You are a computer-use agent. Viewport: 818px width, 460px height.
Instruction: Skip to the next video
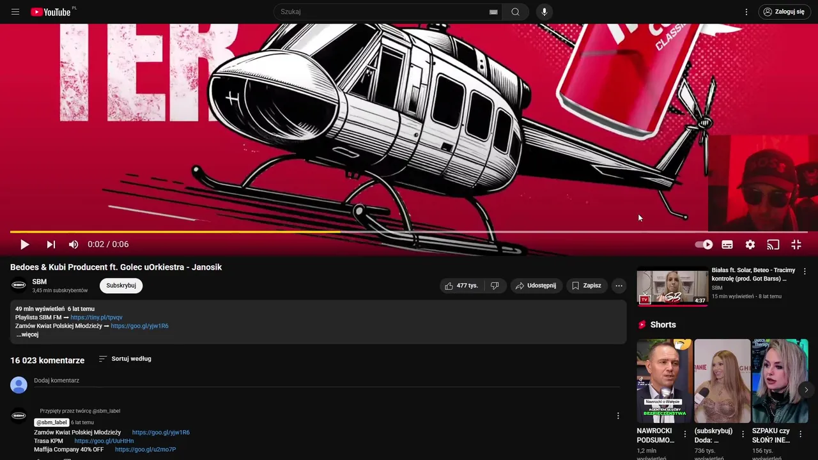51,244
